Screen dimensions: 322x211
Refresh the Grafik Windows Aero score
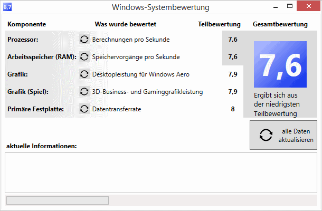click(84, 74)
